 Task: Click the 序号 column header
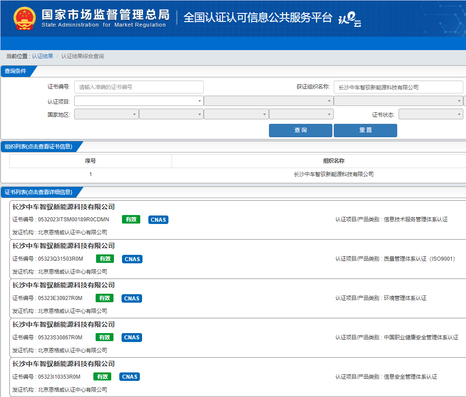pos(90,161)
